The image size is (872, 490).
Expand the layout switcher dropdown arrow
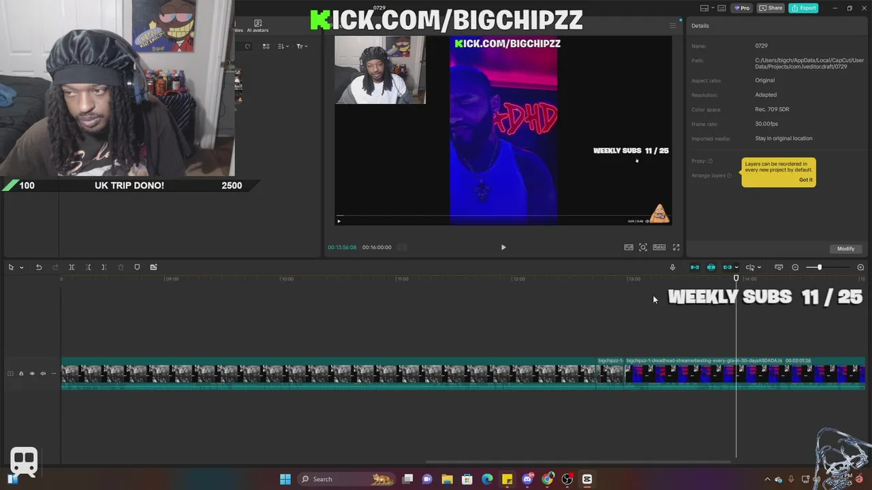point(713,8)
